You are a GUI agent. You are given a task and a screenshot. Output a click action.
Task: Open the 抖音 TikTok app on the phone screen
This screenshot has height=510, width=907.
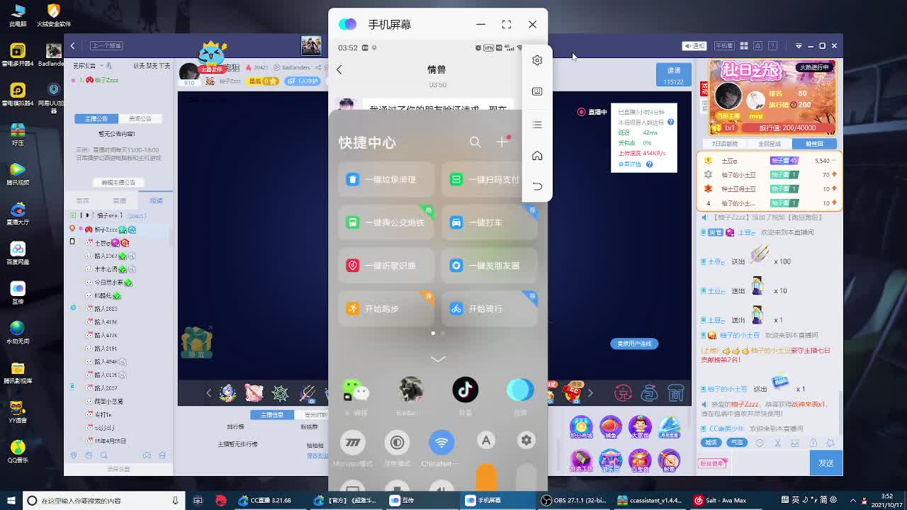[465, 390]
